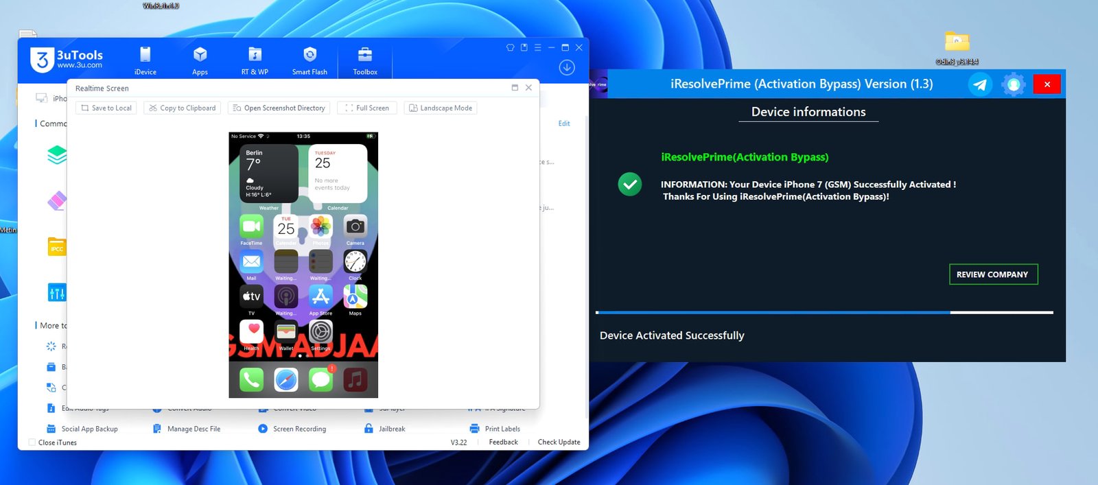Tap Camera app on mirrored iPhone
Image resolution: width=1098 pixels, height=485 pixels.
[355, 226]
